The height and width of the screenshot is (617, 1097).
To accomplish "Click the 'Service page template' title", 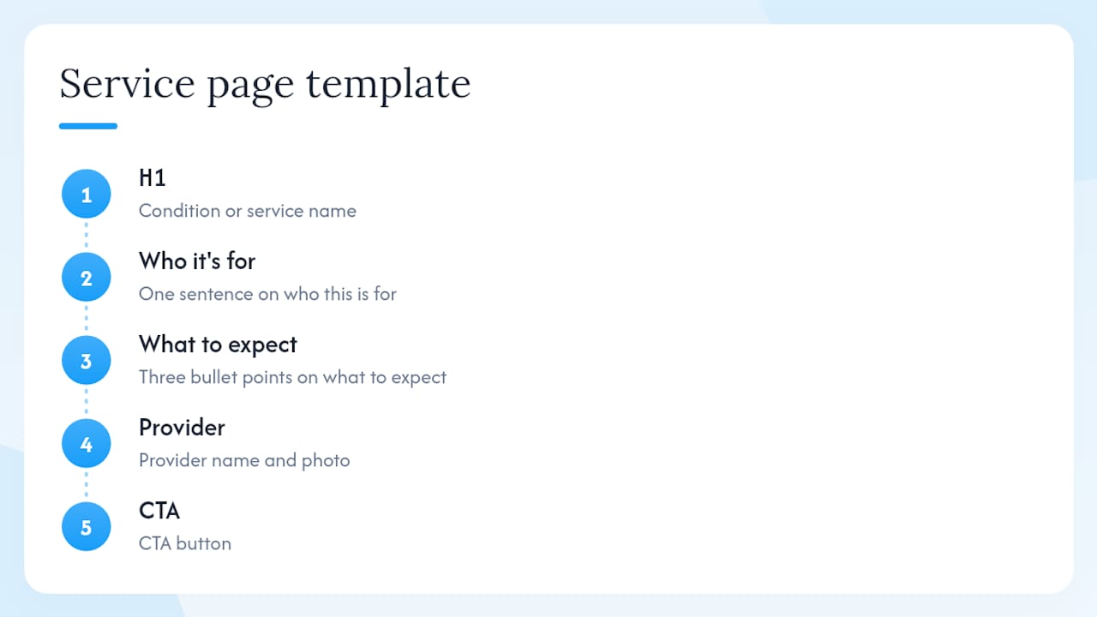I will coord(265,85).
